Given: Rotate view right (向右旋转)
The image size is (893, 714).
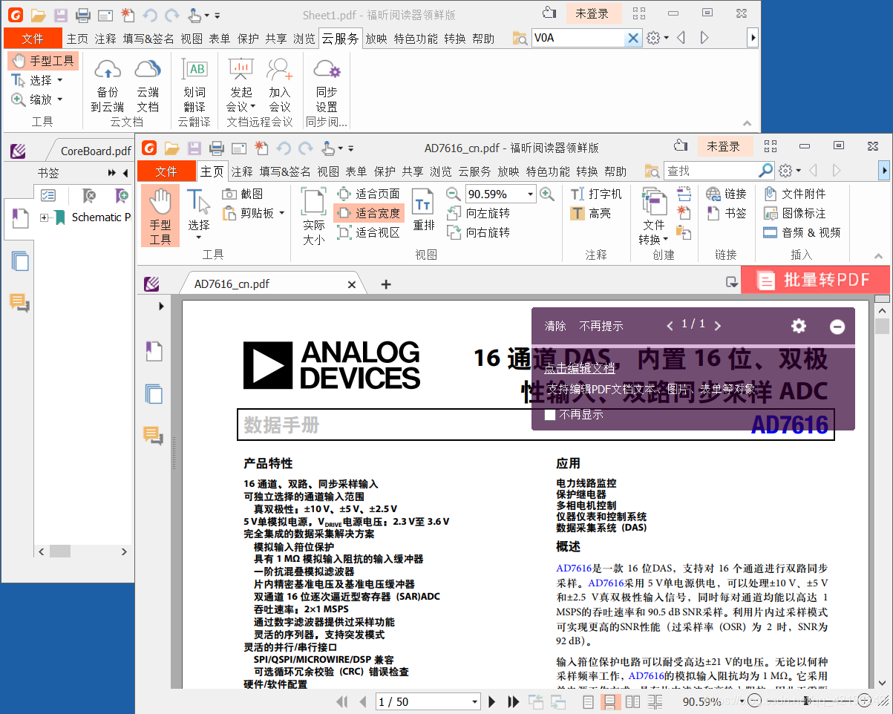Looking at the screenshot, I should coord(478,232).
